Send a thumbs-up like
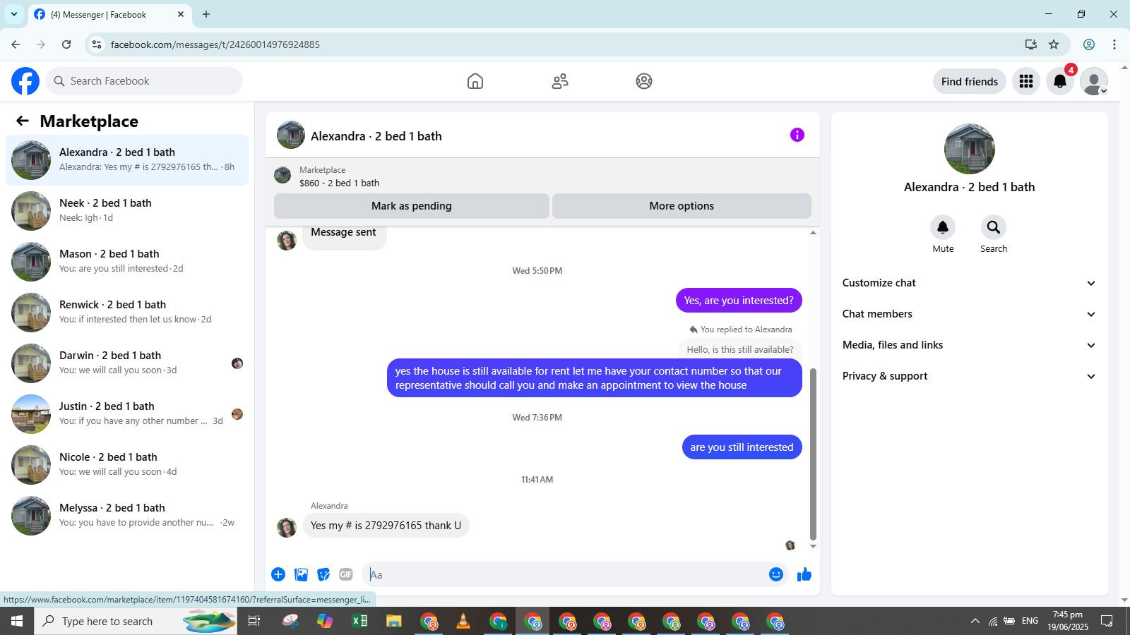The image size is (1130, 635). pos(804,574)
